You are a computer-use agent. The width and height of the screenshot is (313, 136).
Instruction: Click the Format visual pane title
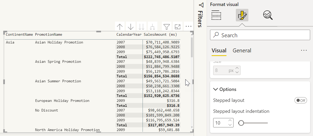coord(224,4)
